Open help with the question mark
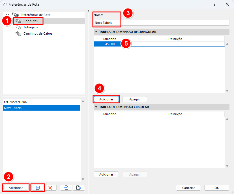 (214, 4)
